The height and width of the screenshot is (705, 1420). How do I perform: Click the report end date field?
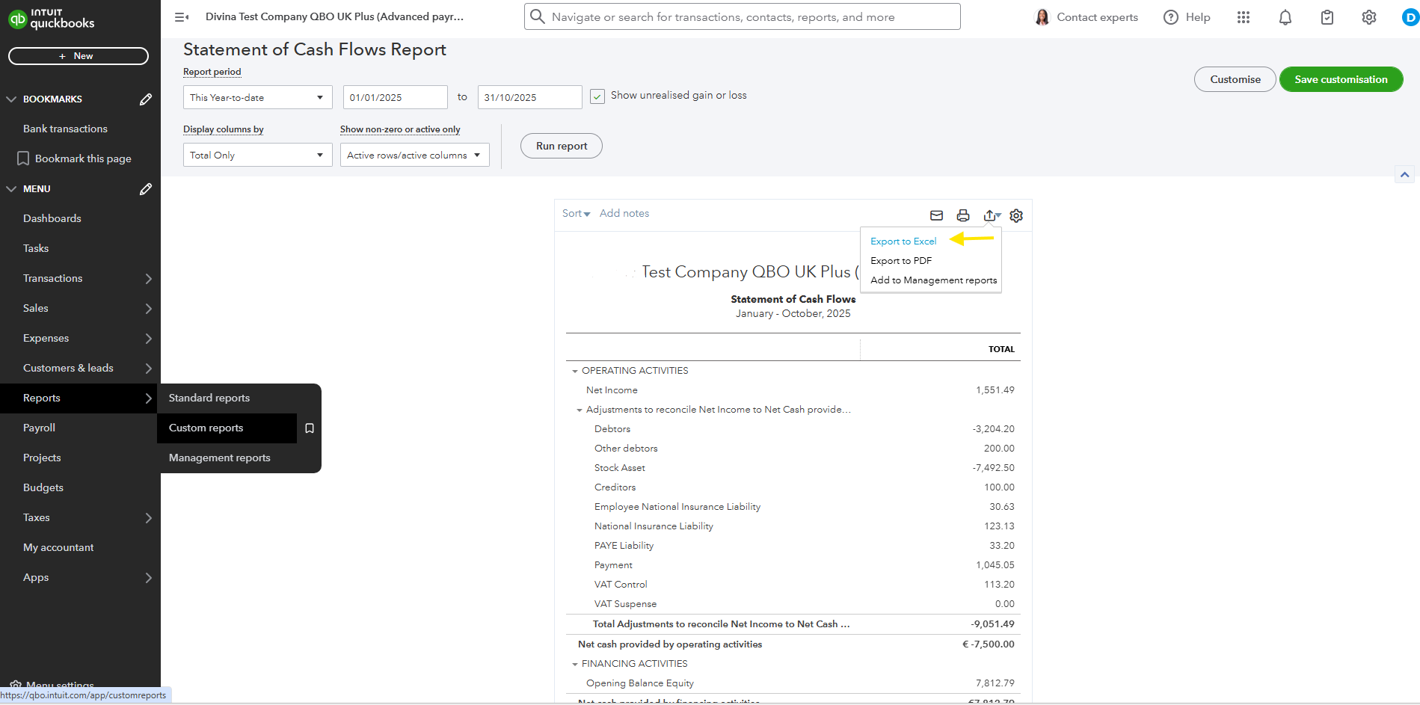click(529, 97)
